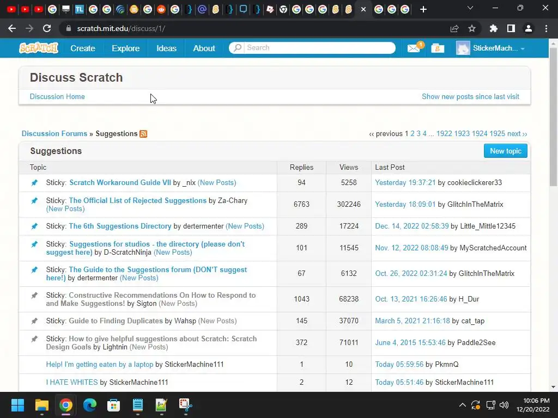Open last post Yesterday 19:37:21
The width and height of the screenshot is (558, 418).
(x=405, y=183)
